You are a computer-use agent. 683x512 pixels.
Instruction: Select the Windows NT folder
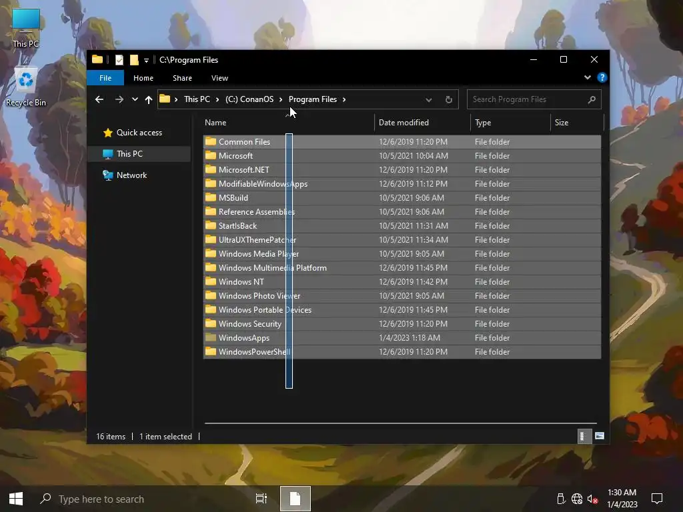pos(402,282)
